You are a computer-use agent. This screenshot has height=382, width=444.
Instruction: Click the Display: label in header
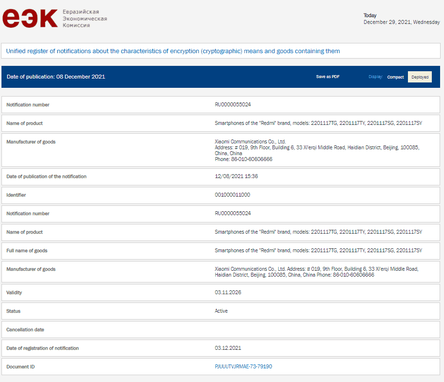tap(375, 77)
